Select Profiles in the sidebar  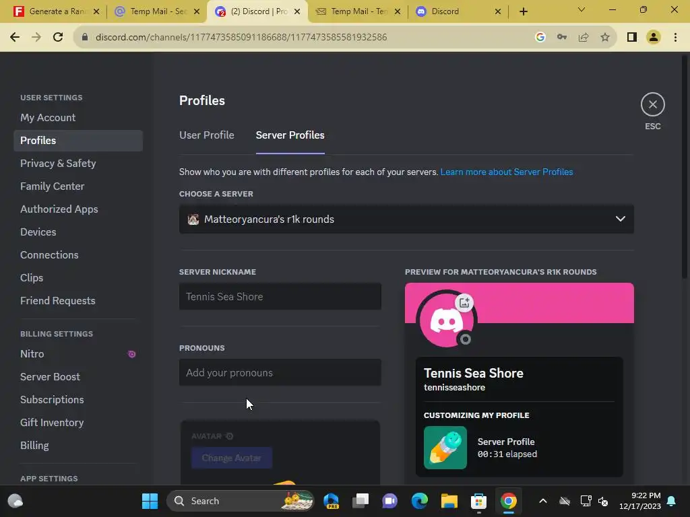78,140
